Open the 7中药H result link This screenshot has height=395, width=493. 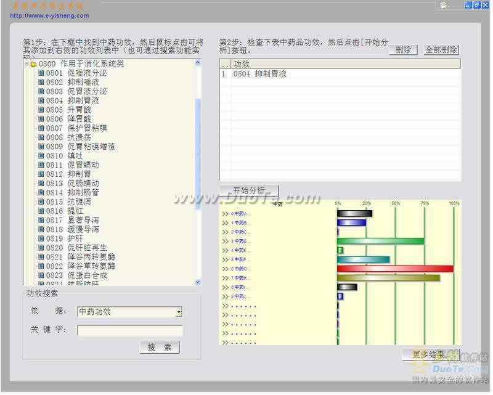click(x=241, y=279)
